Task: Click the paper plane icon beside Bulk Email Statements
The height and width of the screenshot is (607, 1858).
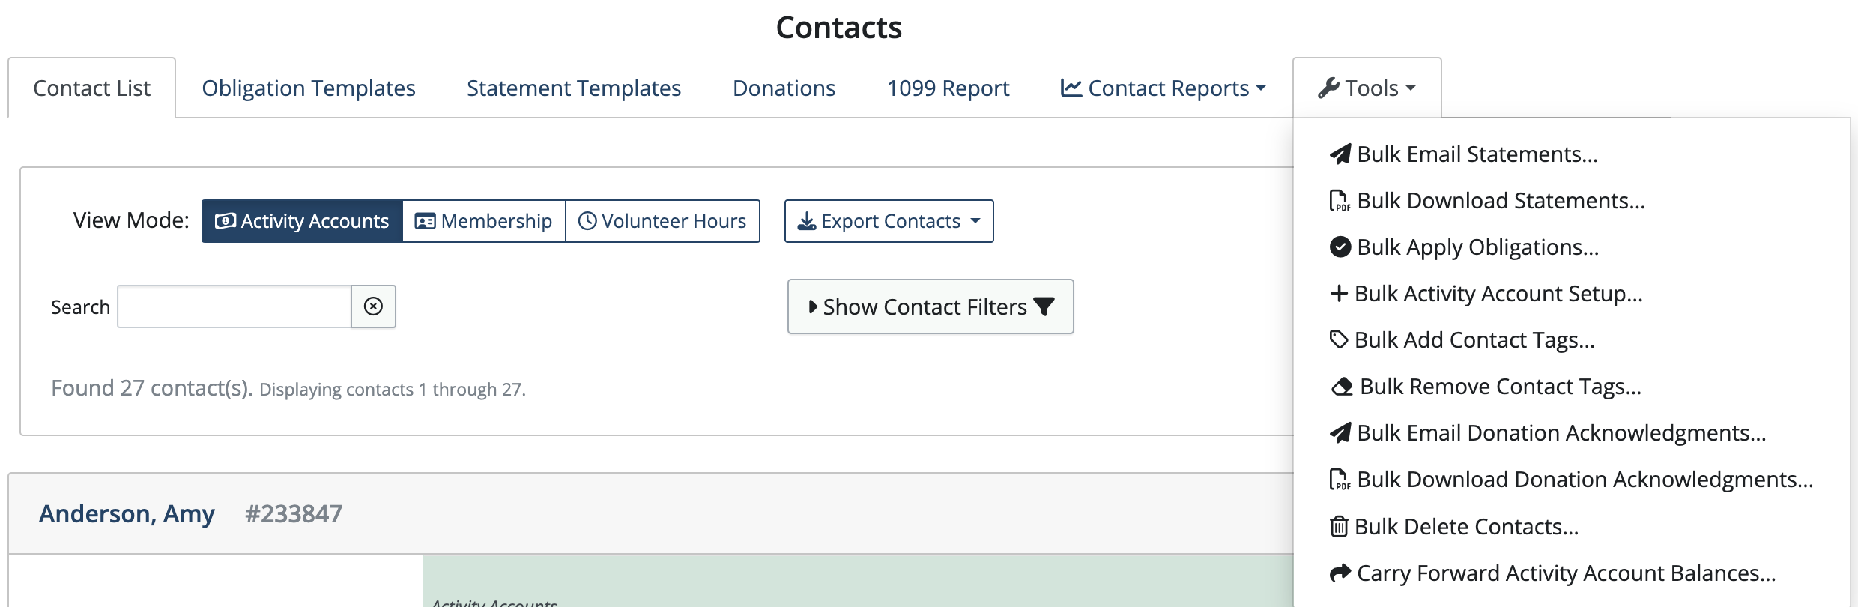Action: point(1340,154)
